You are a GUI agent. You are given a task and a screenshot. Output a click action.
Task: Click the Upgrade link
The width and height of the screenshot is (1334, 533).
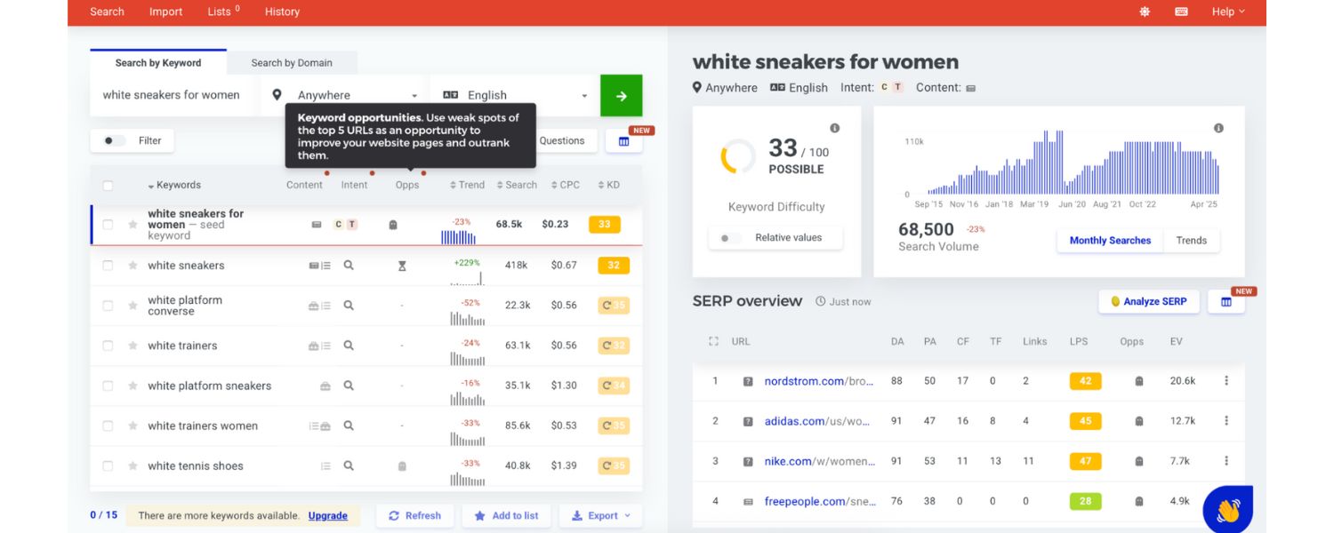click(x=327, y=515)
